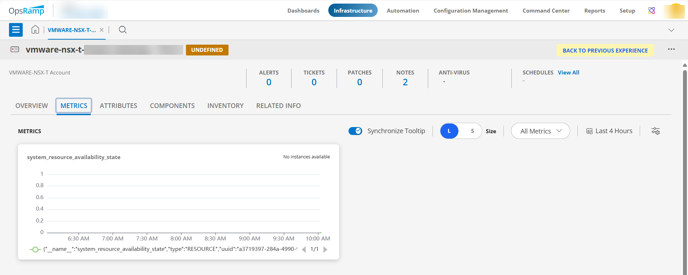
Task: Open the colorful atom copilot icon
Action: tap(652, 10)
